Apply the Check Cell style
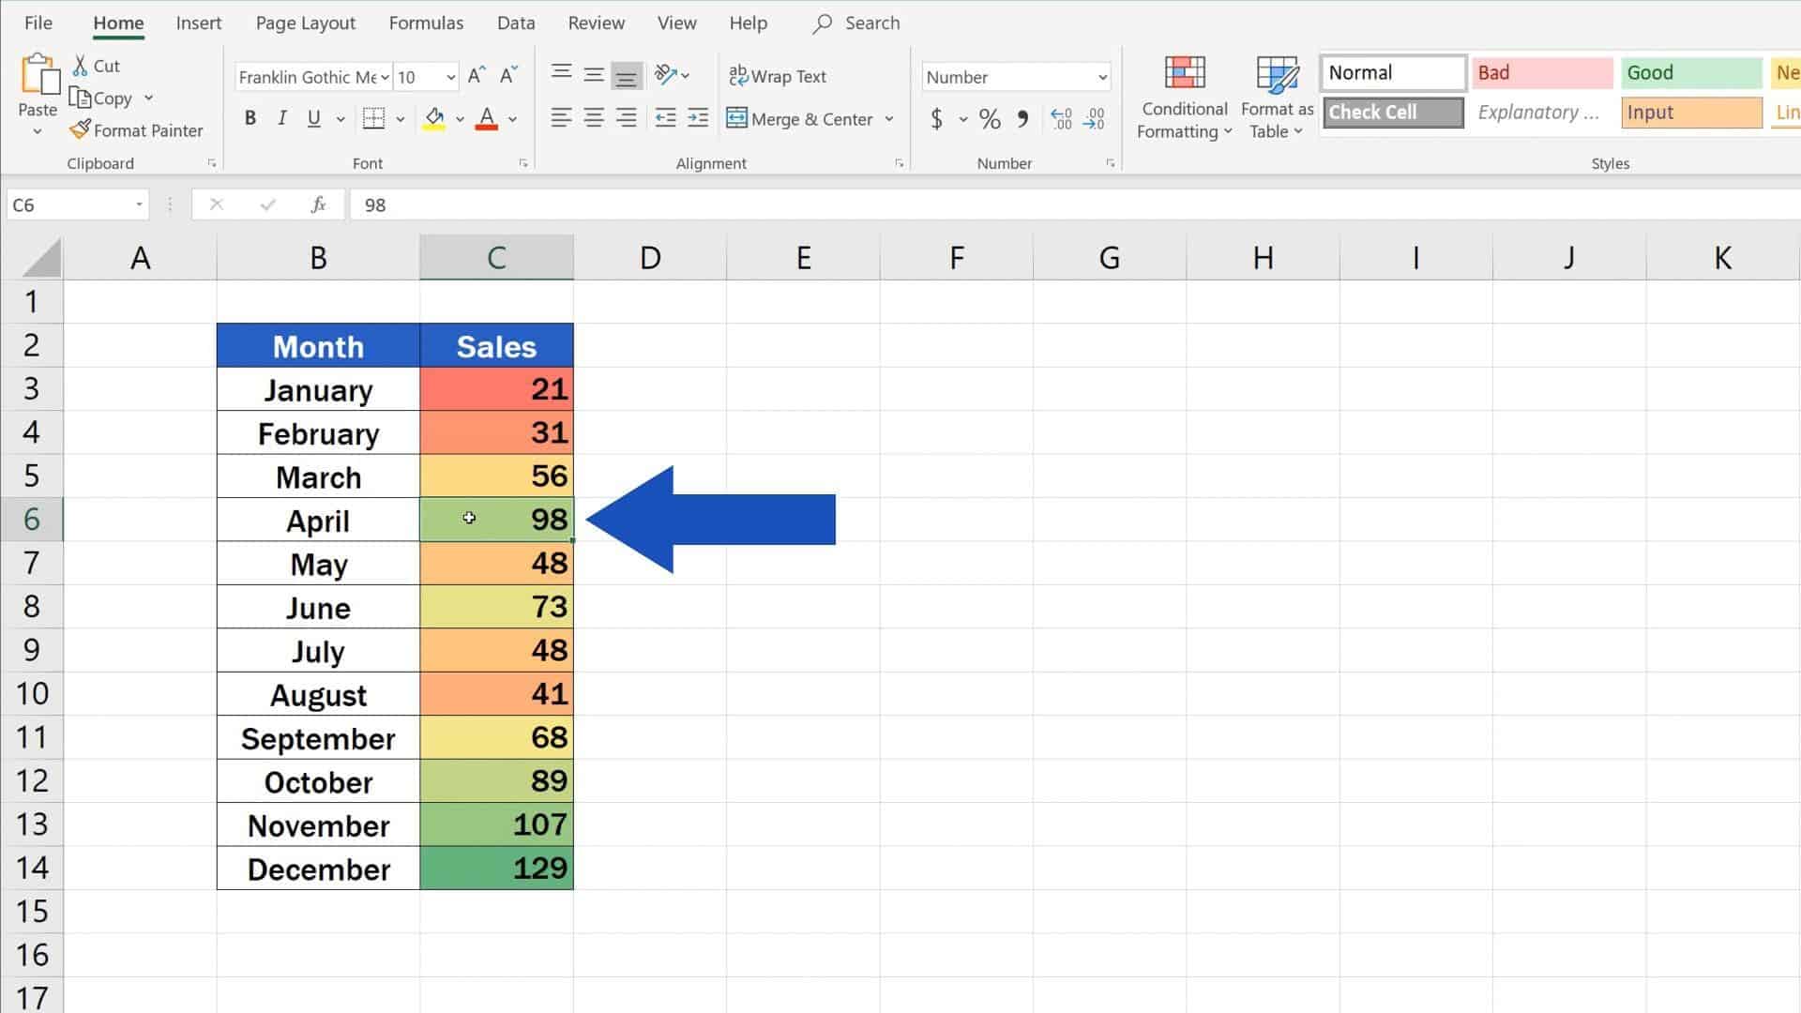 [x=1392, y=113]
